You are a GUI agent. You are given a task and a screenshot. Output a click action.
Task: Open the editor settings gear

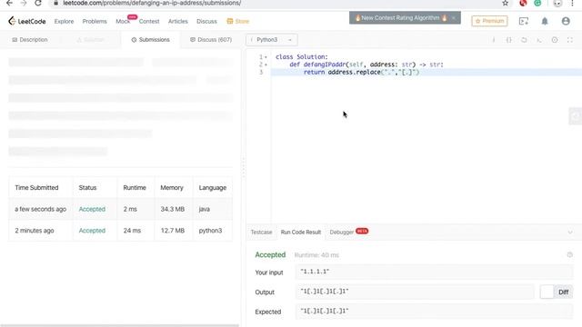click(555, 40)
